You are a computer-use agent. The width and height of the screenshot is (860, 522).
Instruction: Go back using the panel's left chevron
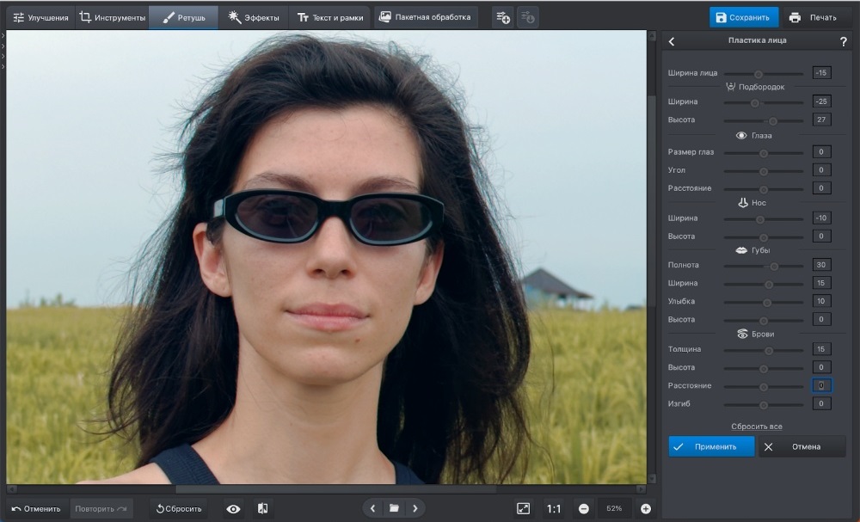672,41
